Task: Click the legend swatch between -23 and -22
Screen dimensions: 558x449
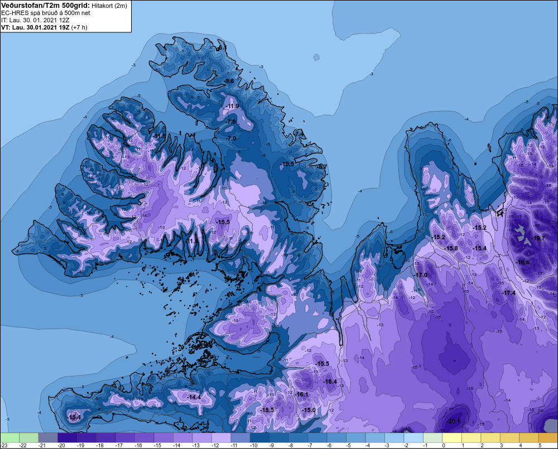Action: (x=9, y=437)
